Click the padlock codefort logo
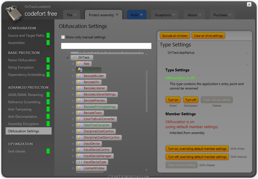258x179 pixels. click(x=13, y=13)
